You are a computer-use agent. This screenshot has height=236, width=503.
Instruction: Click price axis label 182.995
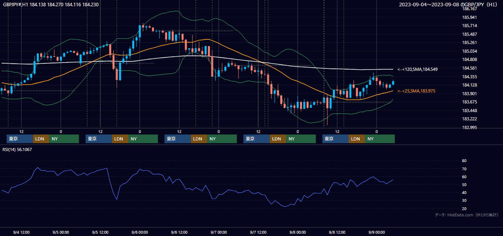pyautogui.click(x=470, y=127)
